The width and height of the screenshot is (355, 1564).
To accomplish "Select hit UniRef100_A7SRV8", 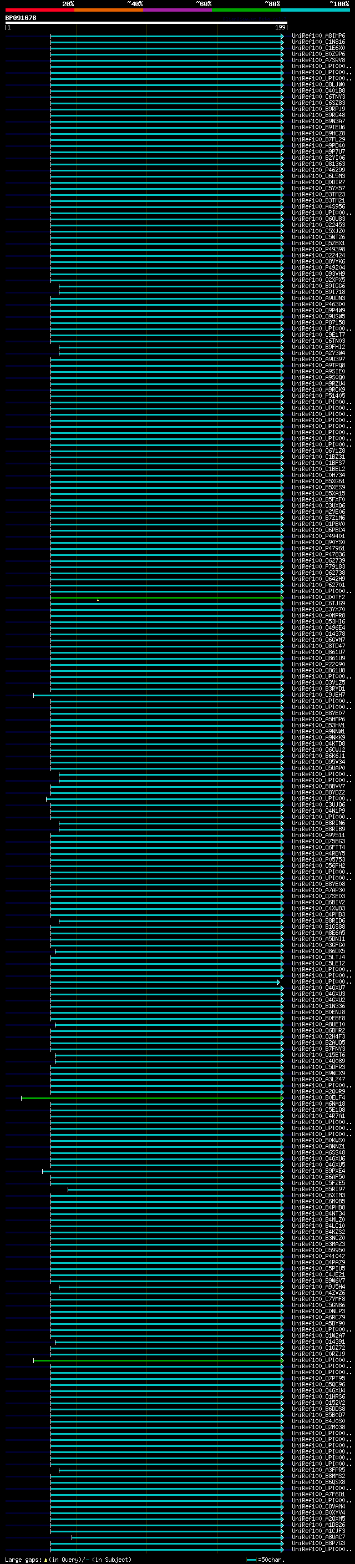I will [x=318, y=60].
